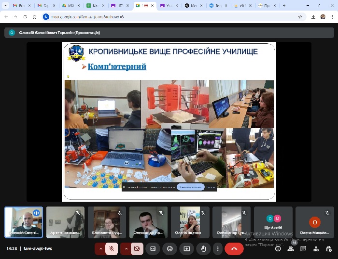Select Олена Яценко video tile
Screen dimensions: 338x259
190,222
